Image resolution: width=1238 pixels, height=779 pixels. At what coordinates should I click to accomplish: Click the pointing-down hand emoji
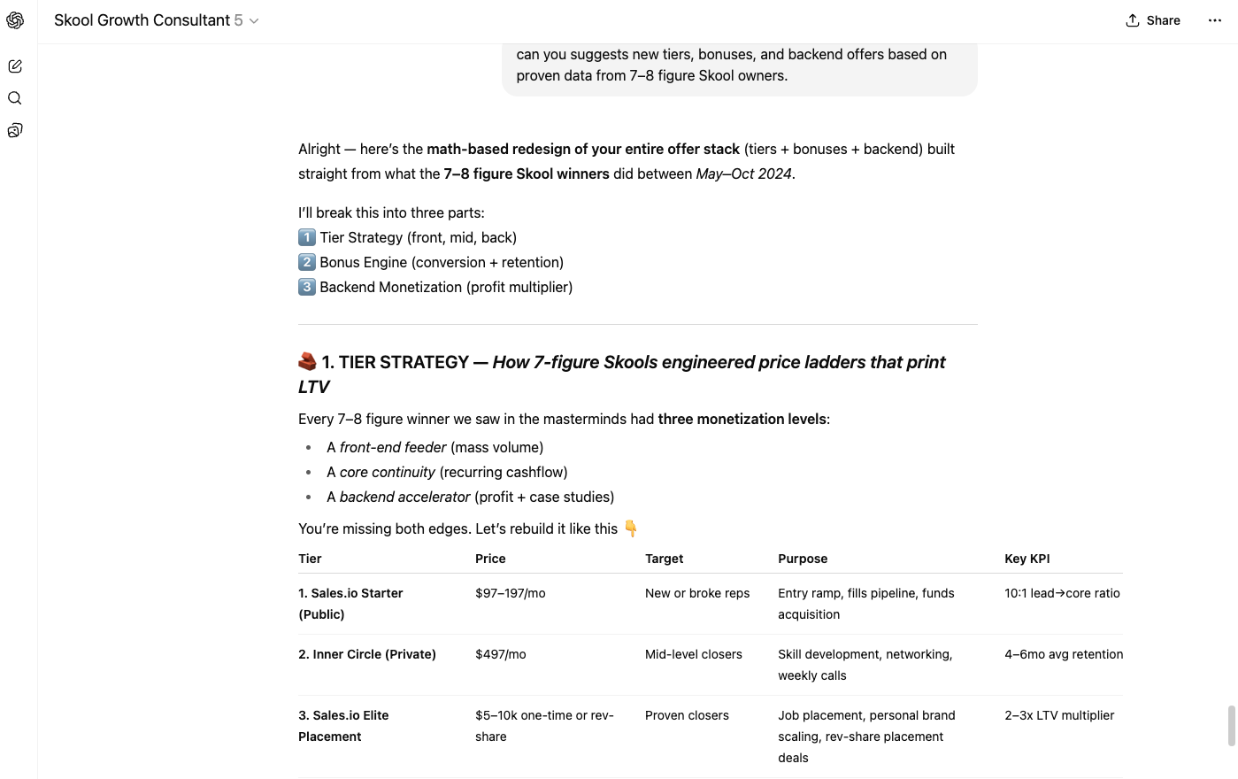631,528
